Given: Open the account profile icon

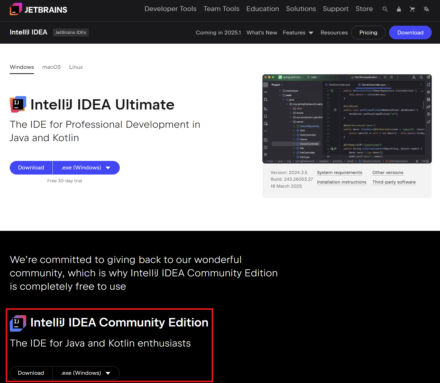Looking at the screenshot, I should (x=399, y=9).
